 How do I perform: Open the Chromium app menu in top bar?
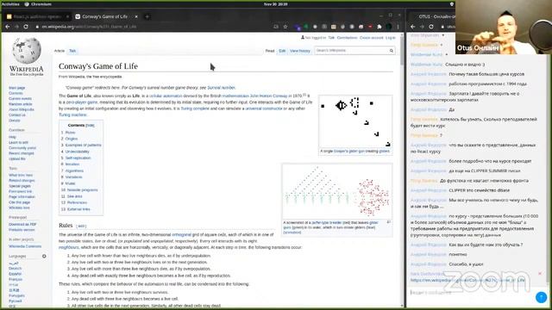coord(38,4)
